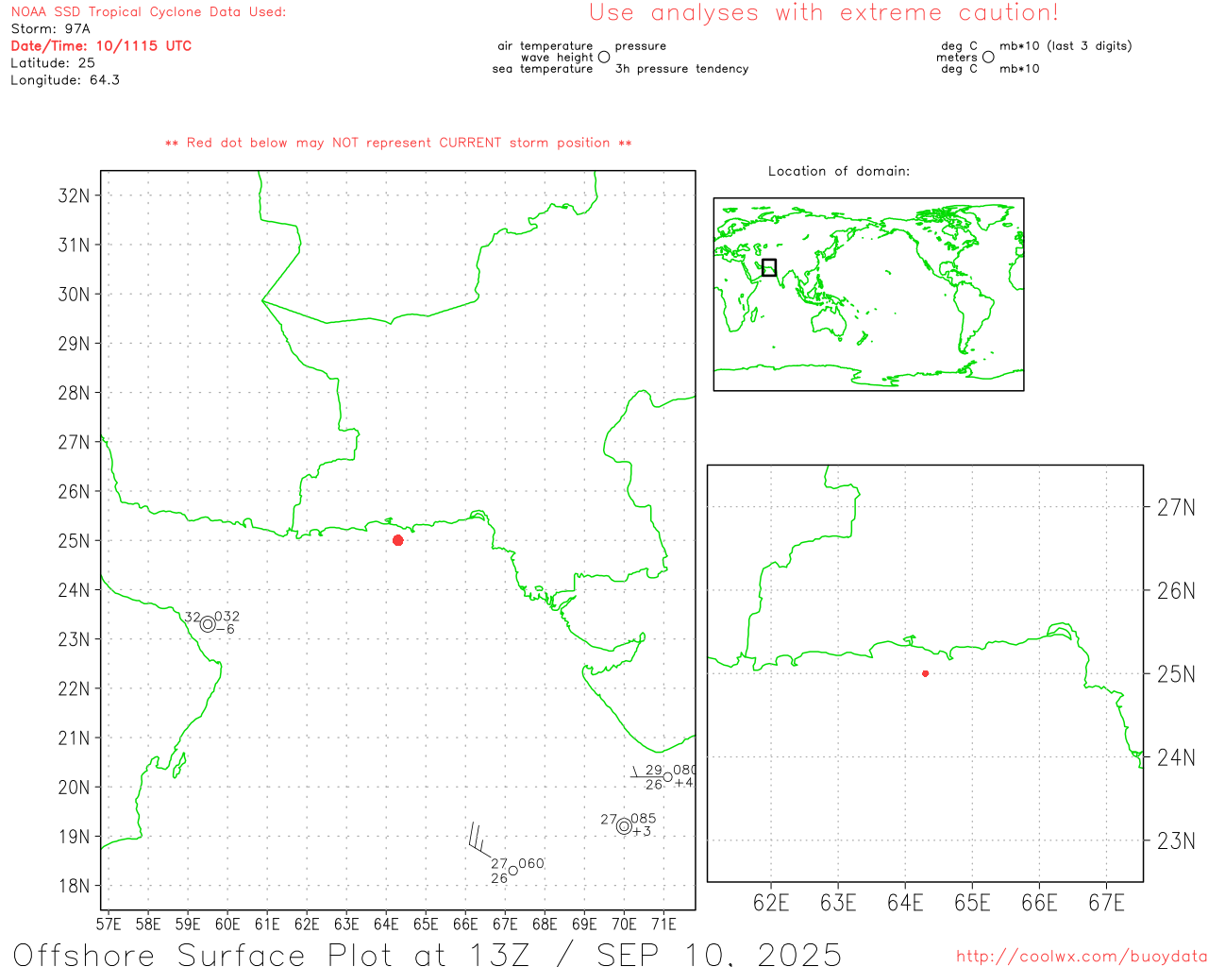
Task: Click the 'Storm: 97A' text
Action: 51,29
